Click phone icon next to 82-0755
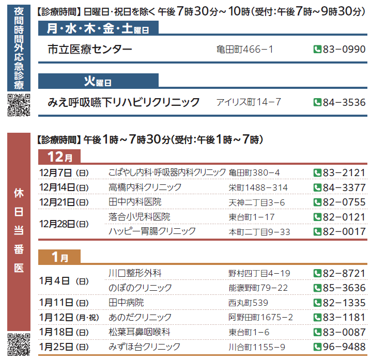The width and height of the screenshot is (371, 361). click(x=317, y=202)
